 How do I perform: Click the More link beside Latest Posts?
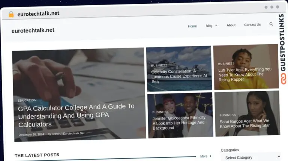(204, 156)
